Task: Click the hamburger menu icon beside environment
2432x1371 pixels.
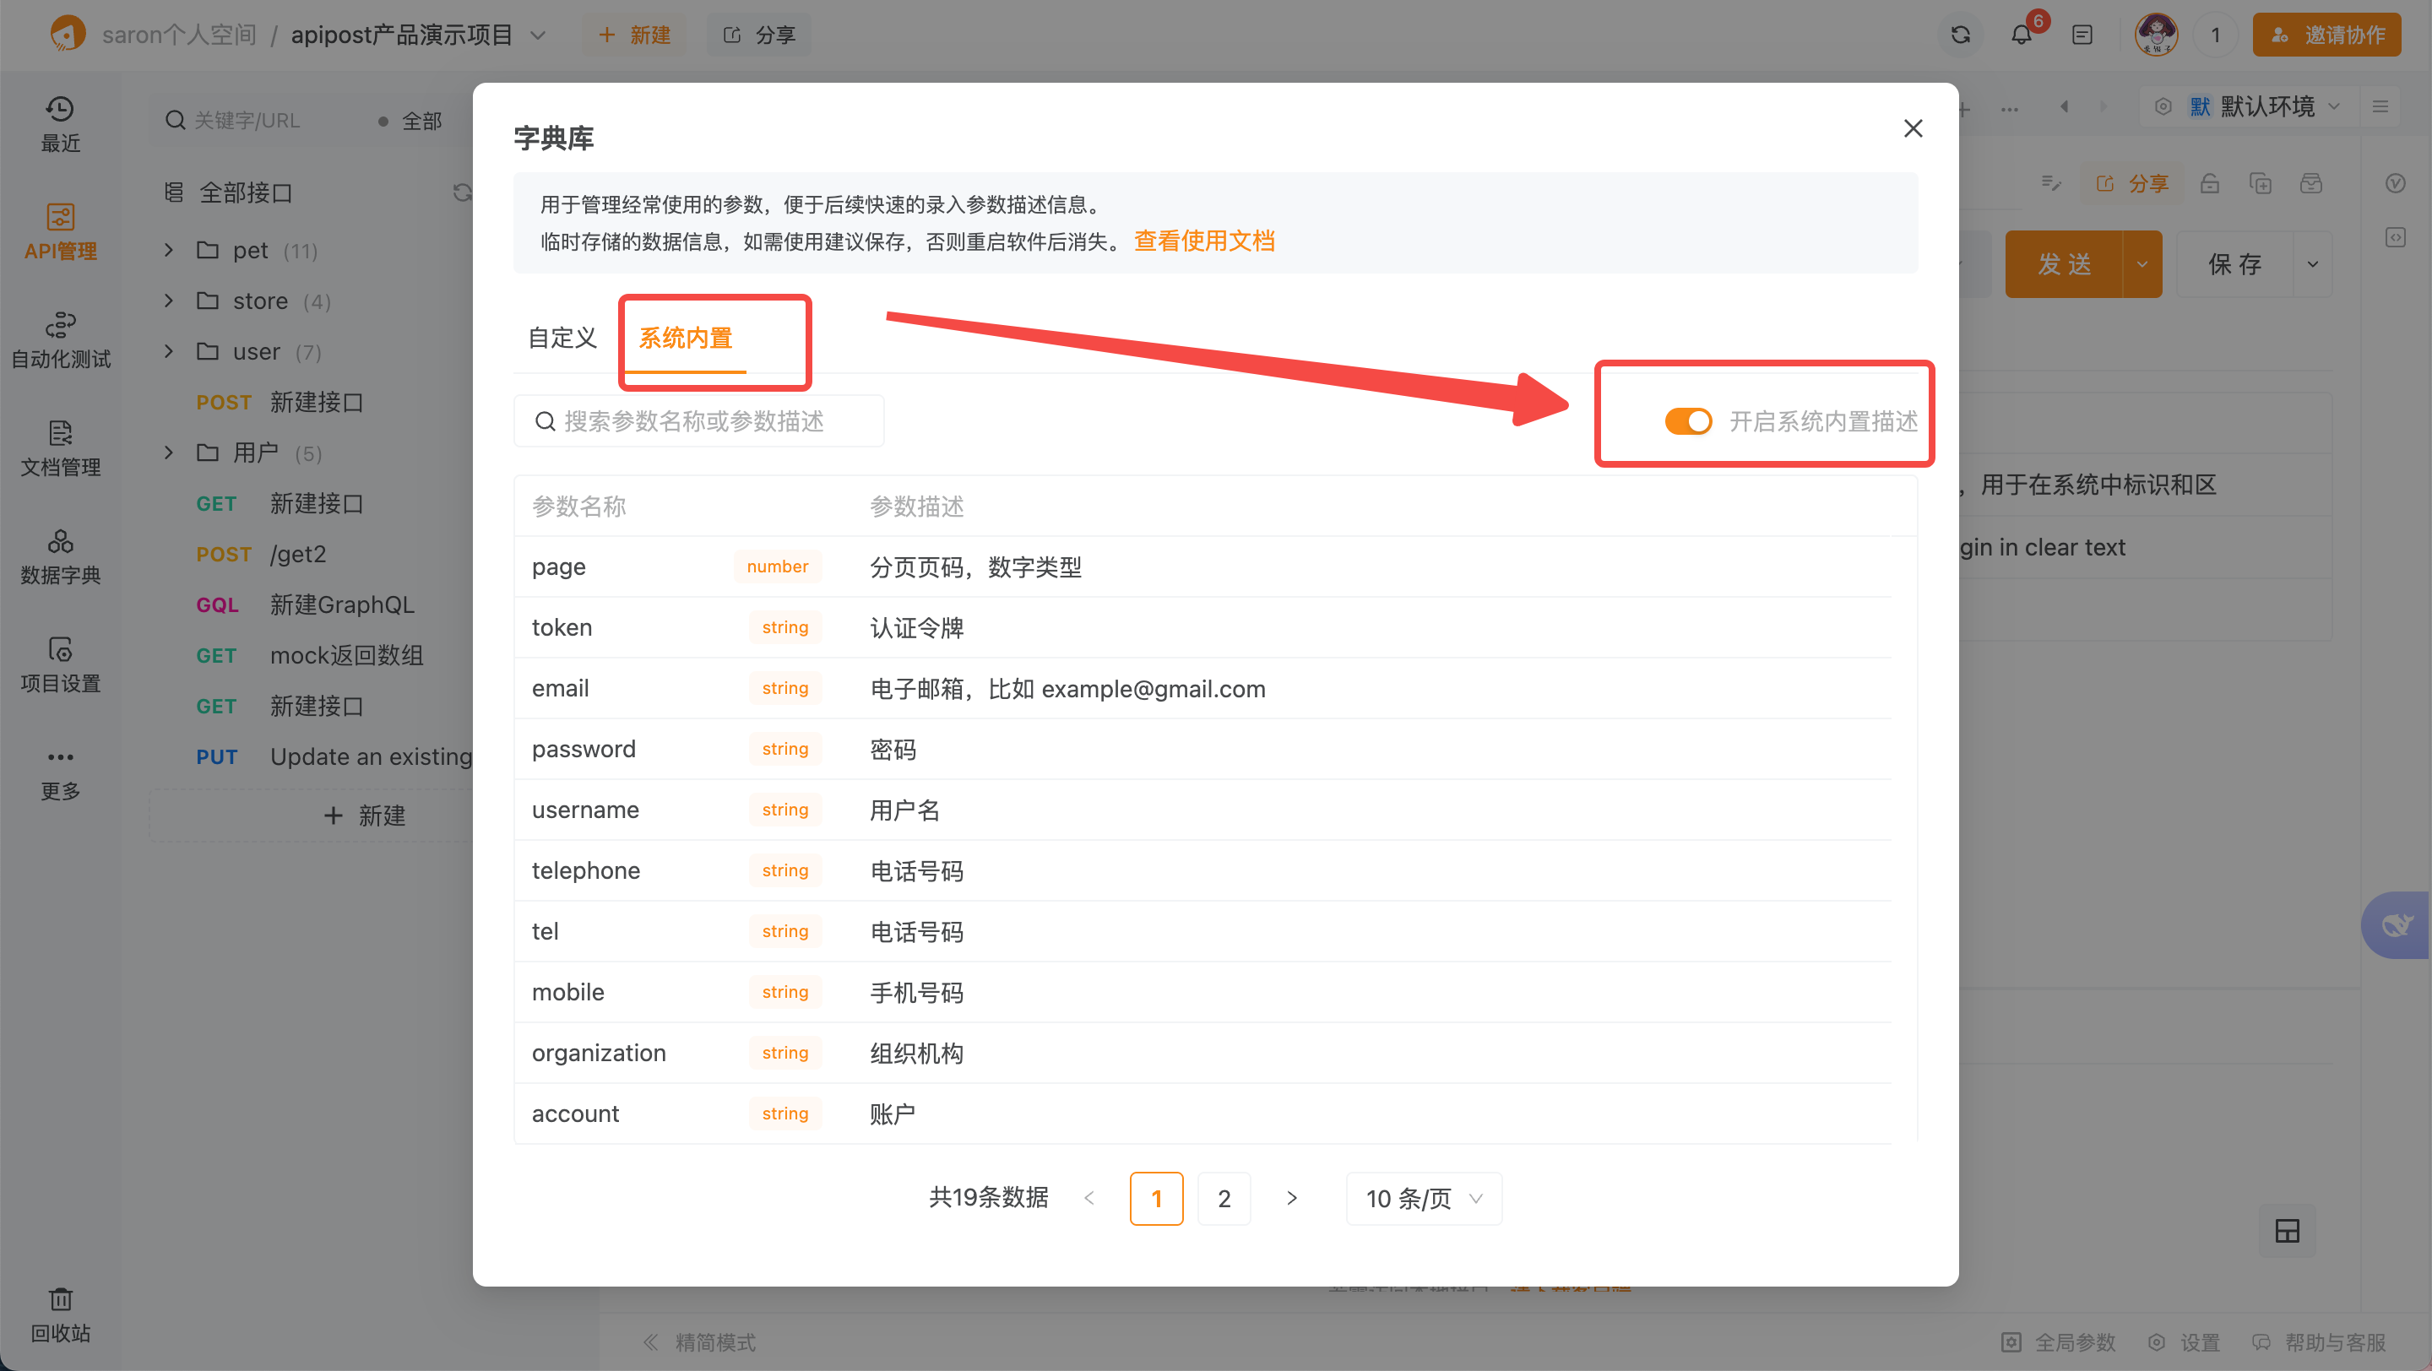Action: tap(2380, 106)
